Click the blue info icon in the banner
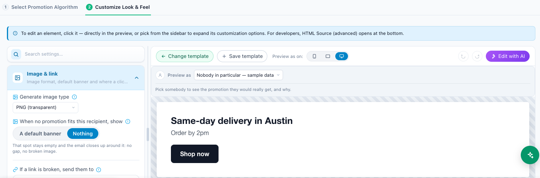The image size is (540, 178). coord(15,33)
